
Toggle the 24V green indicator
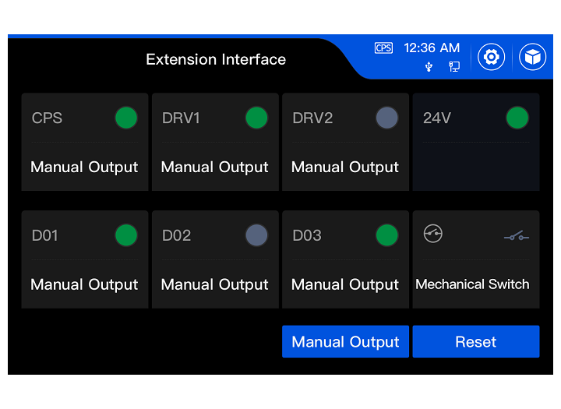click(517, 118)
